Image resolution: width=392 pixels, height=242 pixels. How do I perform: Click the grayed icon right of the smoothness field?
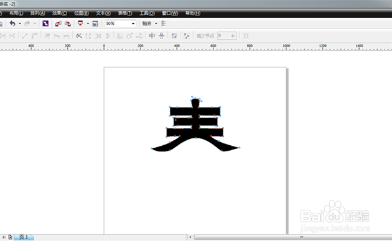point(246,36)
